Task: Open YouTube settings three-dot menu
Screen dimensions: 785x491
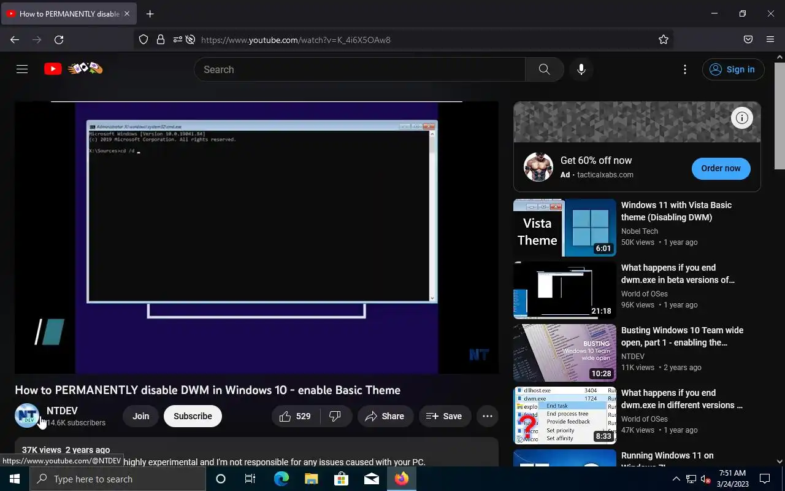Action: click(685, 69)
